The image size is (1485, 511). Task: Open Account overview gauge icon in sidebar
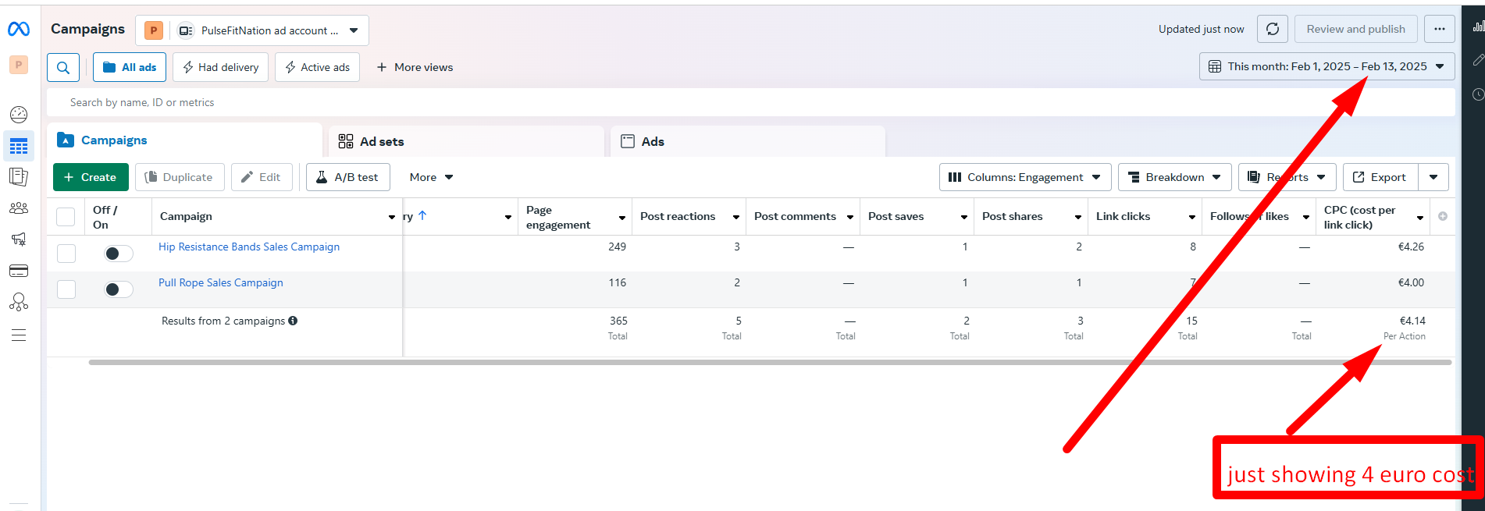[19, 115]
